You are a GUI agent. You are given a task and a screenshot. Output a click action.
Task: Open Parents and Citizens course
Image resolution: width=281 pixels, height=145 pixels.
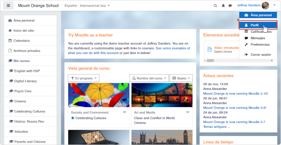pyautogui.click(x=30, y=142)
